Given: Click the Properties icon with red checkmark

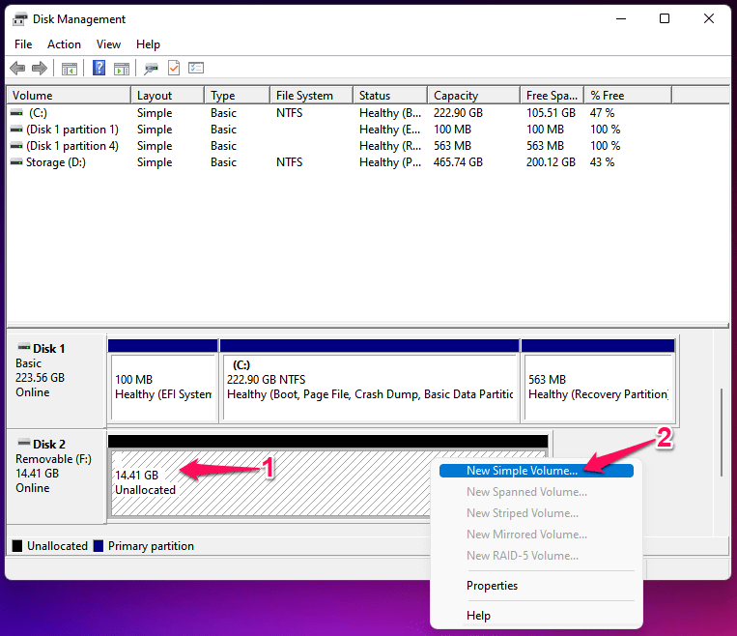Looking at the screenshot, I should coord(174,69).
